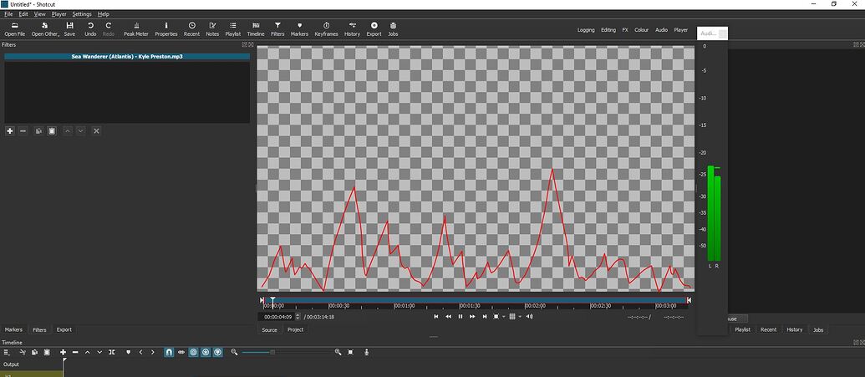Image resolution: width=865 pixels, height=377 pixels.
Task: Move filter up in Filters panel
Action: (68, 130)
